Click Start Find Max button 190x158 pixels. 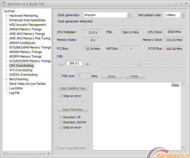(x=73, y=109)
